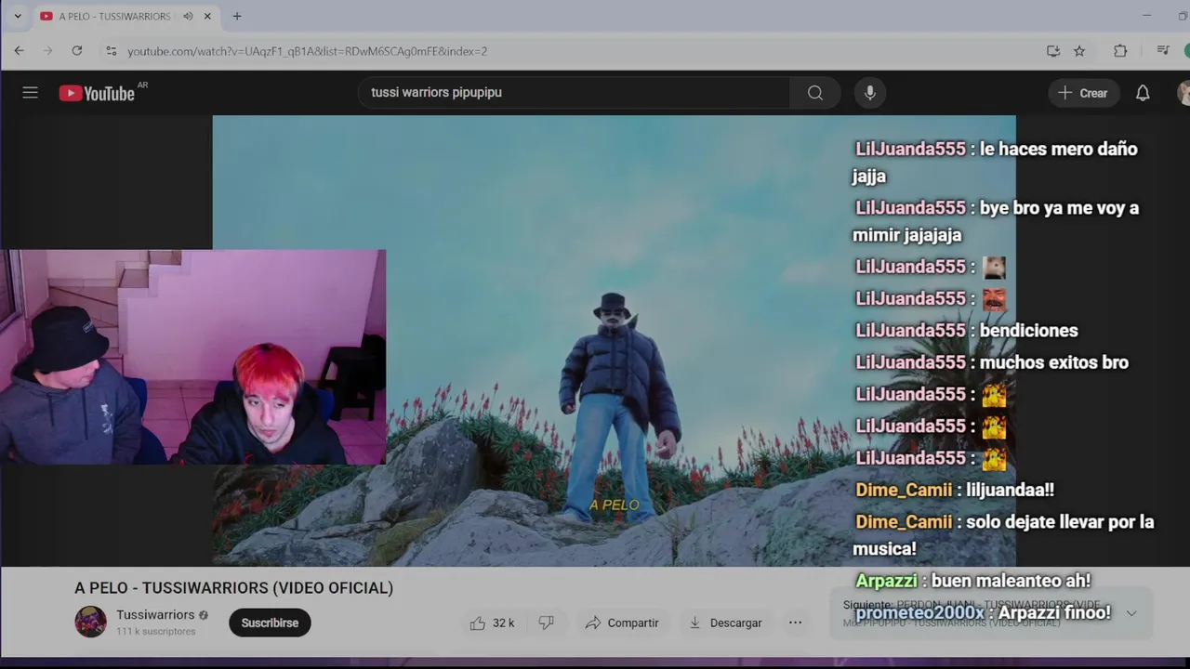Image resolution: width=1190 pixels, height=669 pixels.
Task: Click prometeo2000x message "Arpazzi finoo!"
Action: pyautogui.click(x=1053, y=612)
